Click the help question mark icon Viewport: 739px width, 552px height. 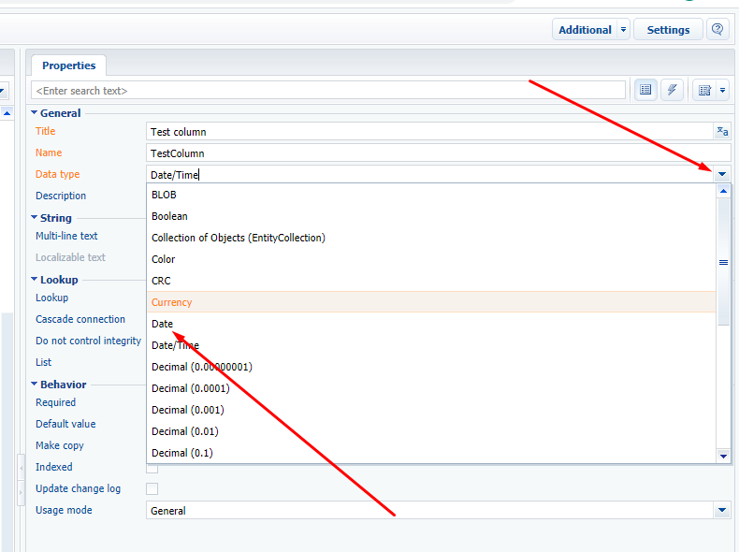point(717,30)
